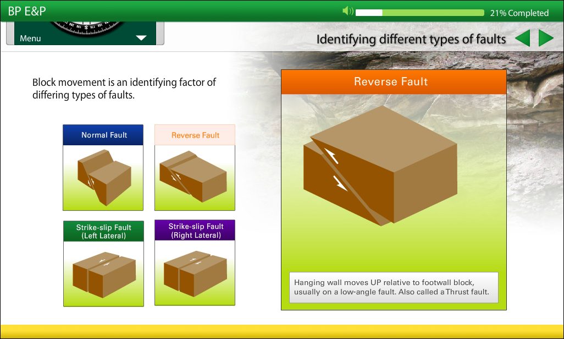Select the Reverse Fault tab header
Screen dimensions: 564x339
tap(195, 135)
